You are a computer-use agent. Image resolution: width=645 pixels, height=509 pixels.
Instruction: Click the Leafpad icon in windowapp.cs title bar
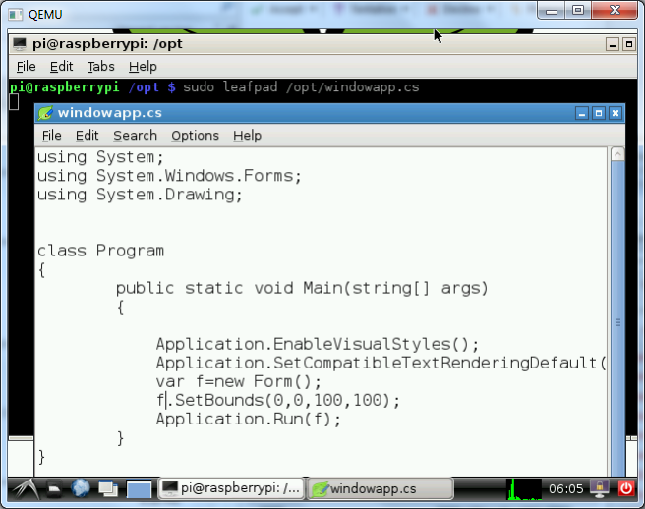(x=45, y=113)
